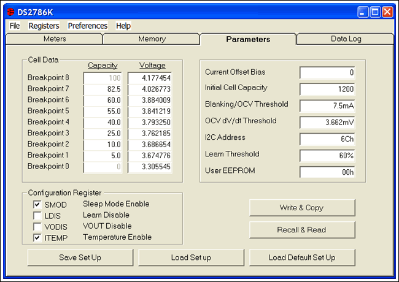Check the VODIS VOUT Disable checkbox
Screen dimensions: 399x282
[37, 226]
